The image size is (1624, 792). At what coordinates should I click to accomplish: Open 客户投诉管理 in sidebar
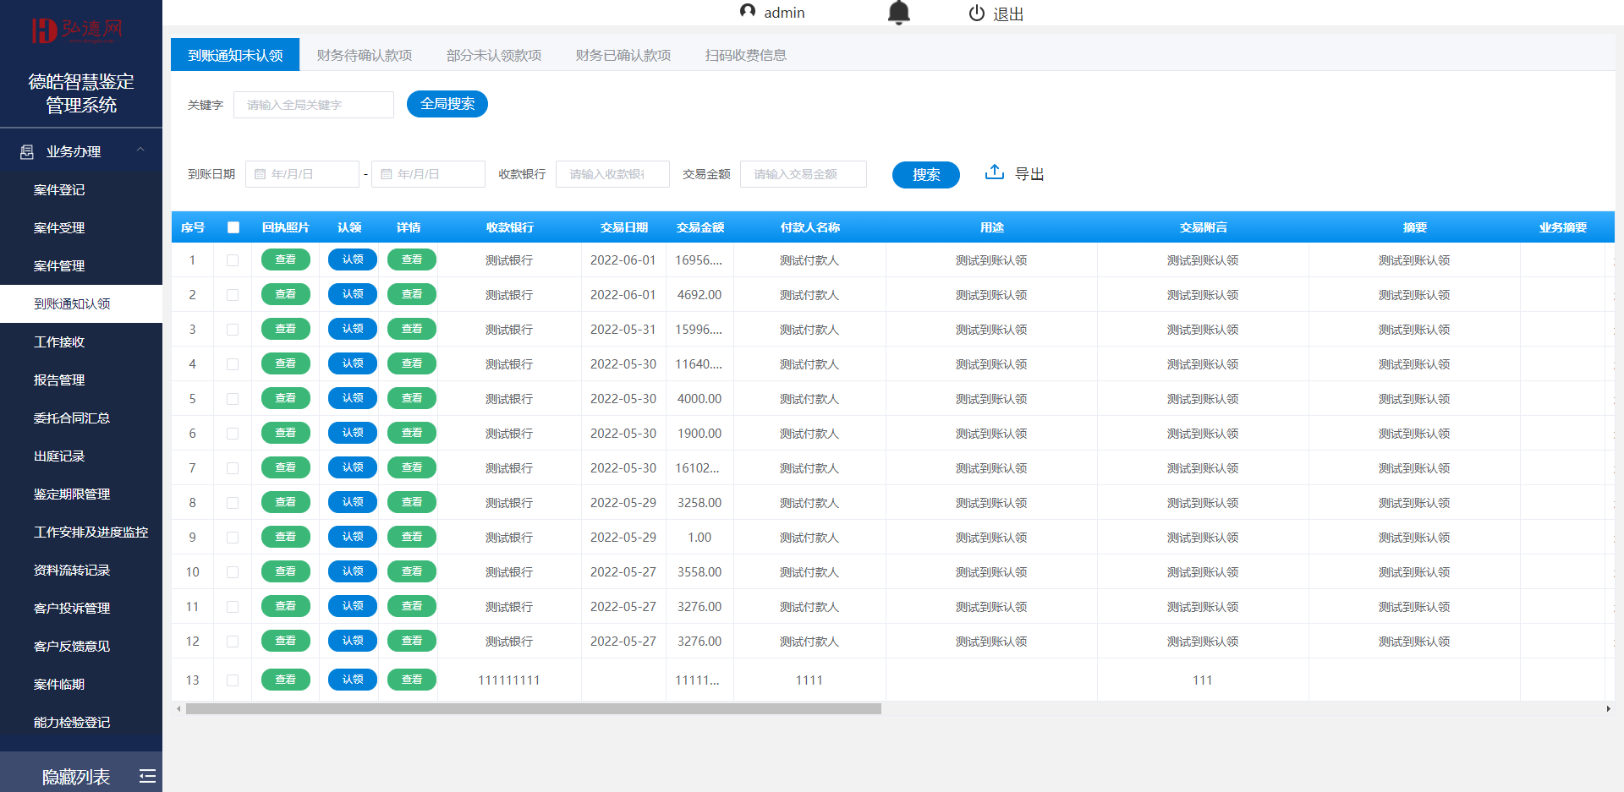pos(81,608)
